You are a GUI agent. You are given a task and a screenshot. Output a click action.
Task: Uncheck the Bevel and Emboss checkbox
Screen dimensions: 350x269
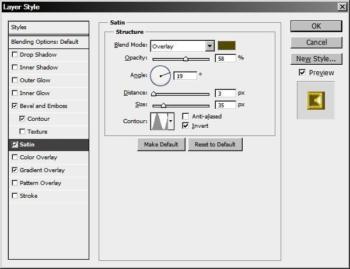click(x=15, y=106)
